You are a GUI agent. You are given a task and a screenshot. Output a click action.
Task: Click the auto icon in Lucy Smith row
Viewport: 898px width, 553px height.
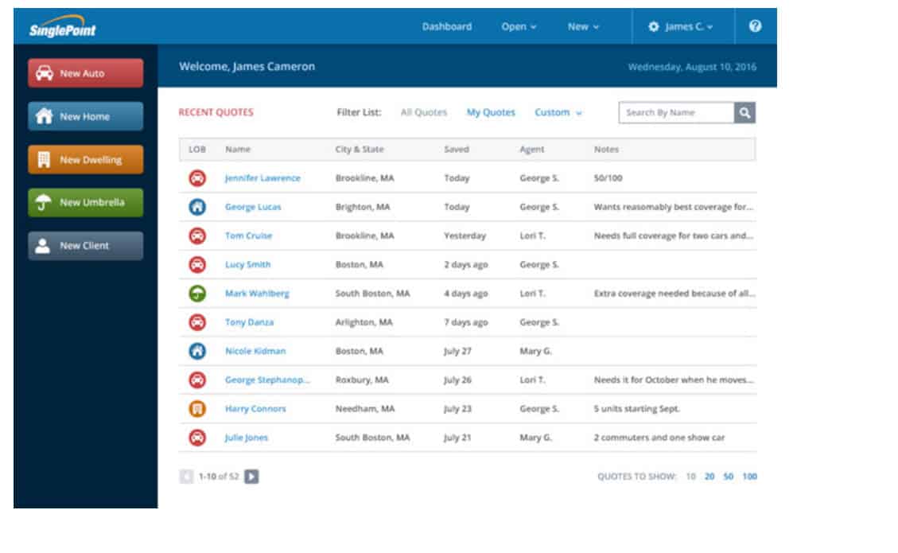(x=197, y=265)
